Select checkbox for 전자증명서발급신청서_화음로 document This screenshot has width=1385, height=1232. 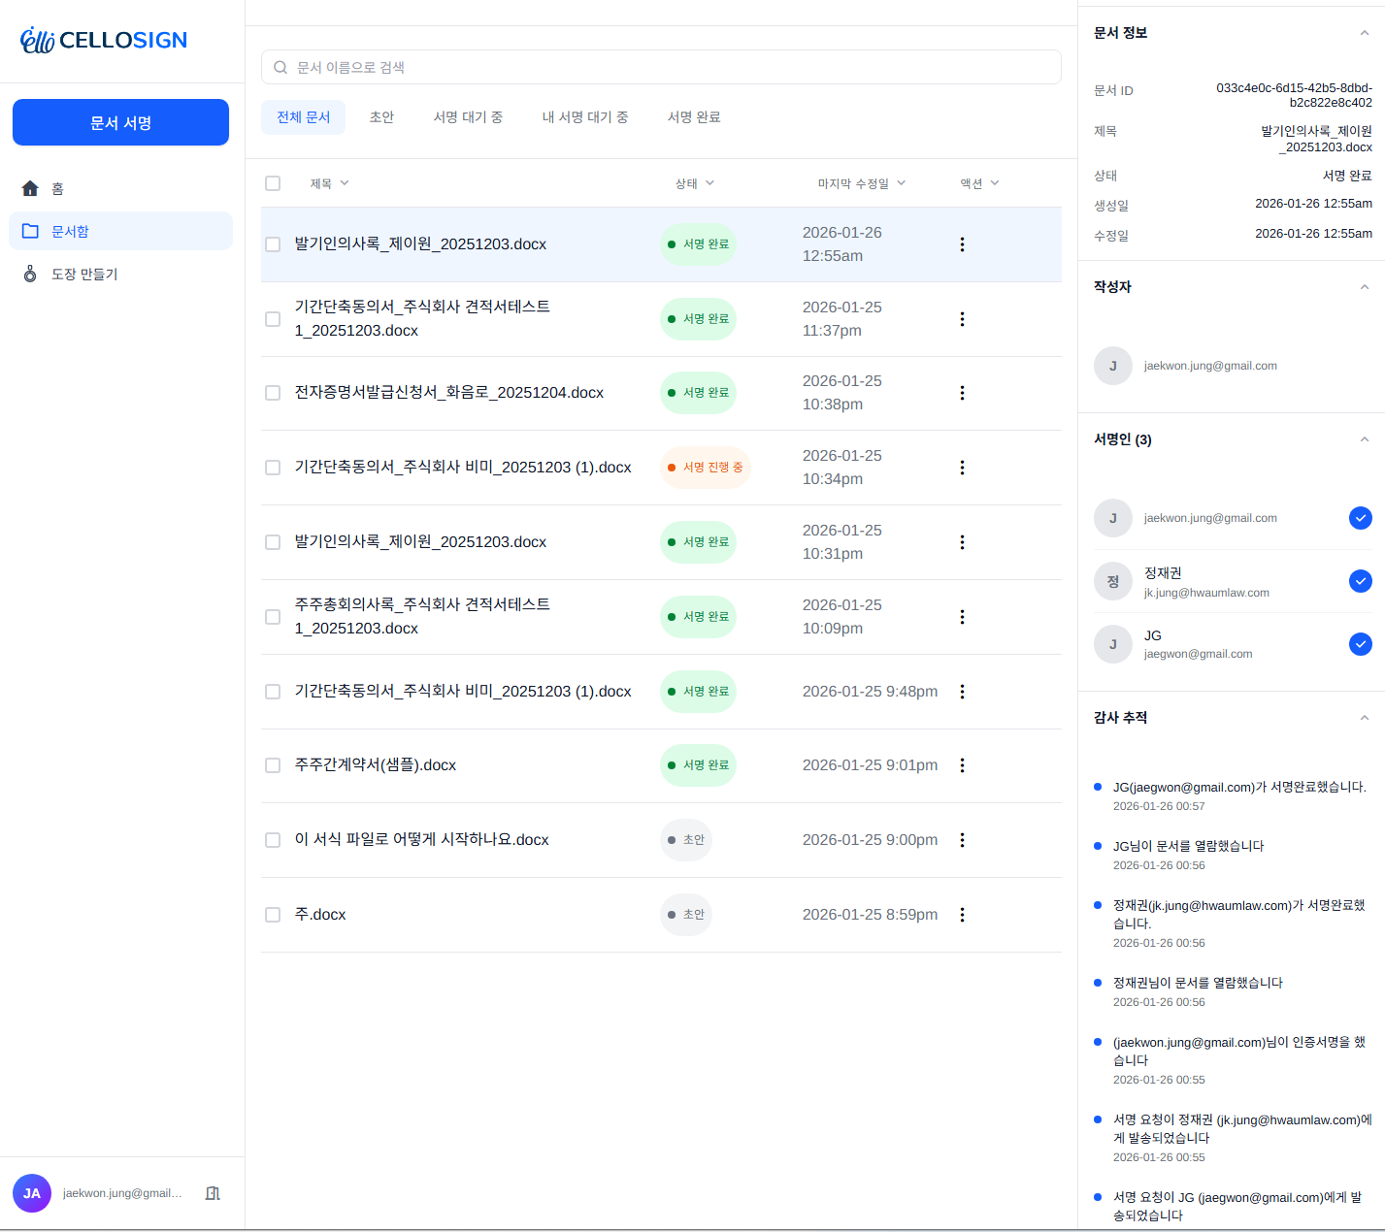click(x=273, y=393)
